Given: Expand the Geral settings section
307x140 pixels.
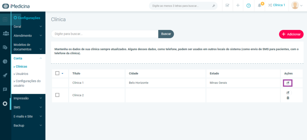Looking at the screenshot, I should pyautogui.click(x=28, y=27).
